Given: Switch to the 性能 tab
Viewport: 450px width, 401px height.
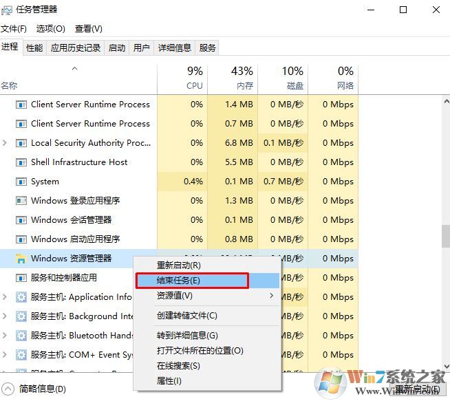Looking at the screenshot, I should coord(34,47).
